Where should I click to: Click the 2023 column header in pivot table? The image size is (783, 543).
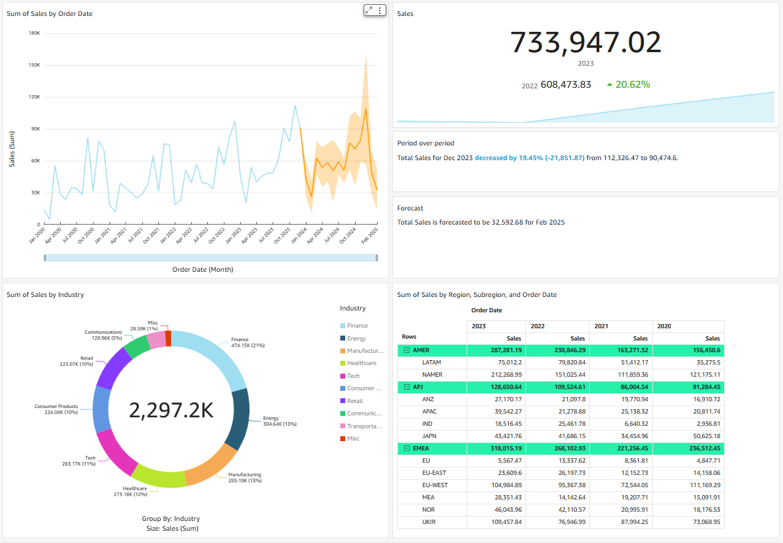[495, 326]
